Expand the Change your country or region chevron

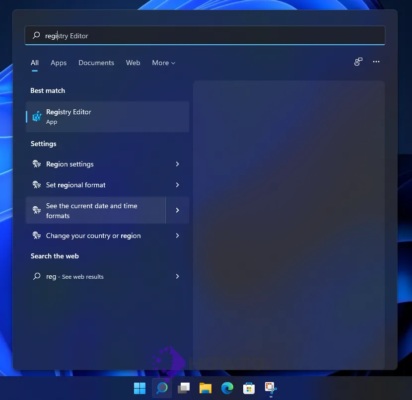[x=177, y=236]
